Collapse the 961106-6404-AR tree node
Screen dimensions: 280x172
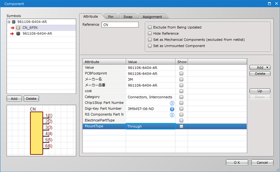9,22
